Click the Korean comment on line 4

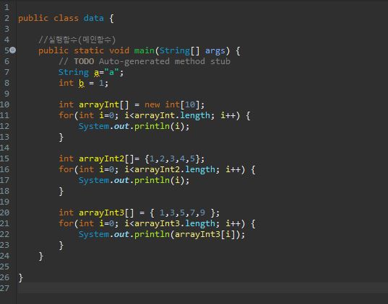click(77, 40)
